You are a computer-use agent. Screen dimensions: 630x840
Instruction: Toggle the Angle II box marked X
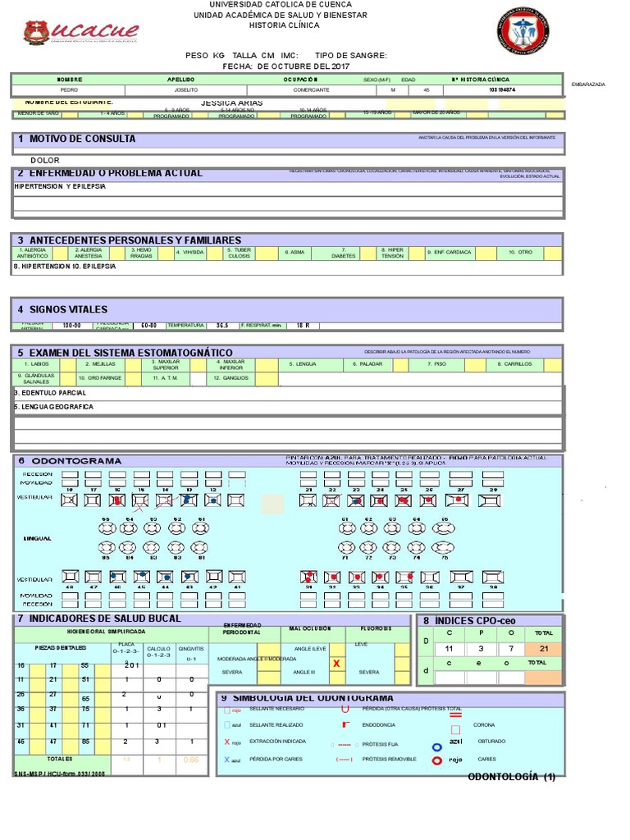point(337,664)
